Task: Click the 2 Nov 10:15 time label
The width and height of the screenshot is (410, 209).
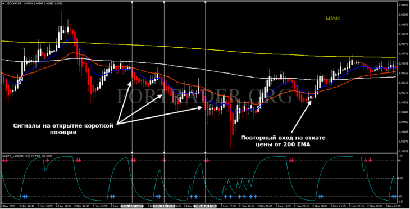Action: (26, 206)
